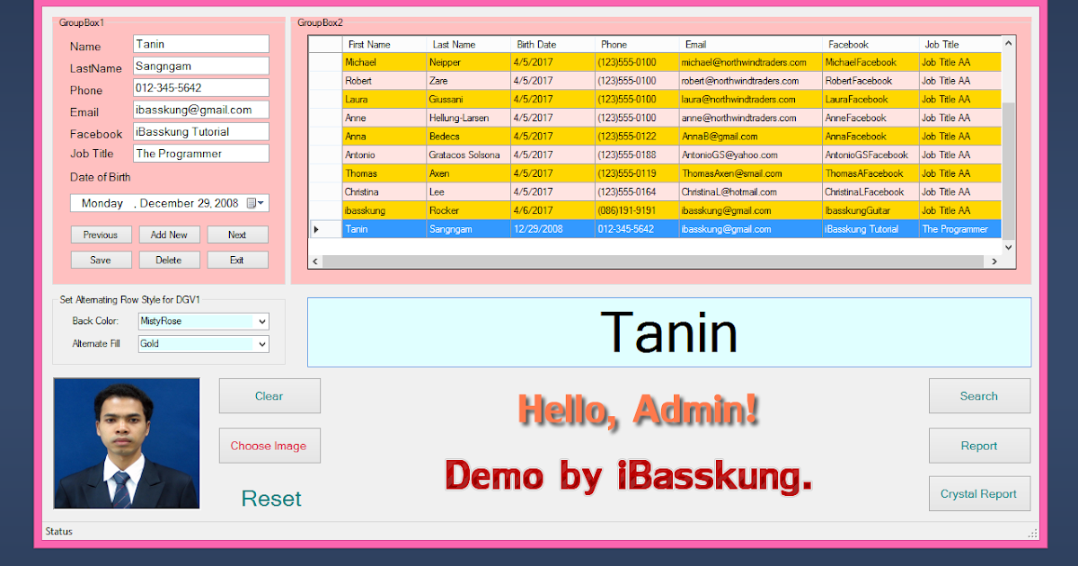1078x566 pixels.
Task: Click Add New to create a record
Action: 169,234
